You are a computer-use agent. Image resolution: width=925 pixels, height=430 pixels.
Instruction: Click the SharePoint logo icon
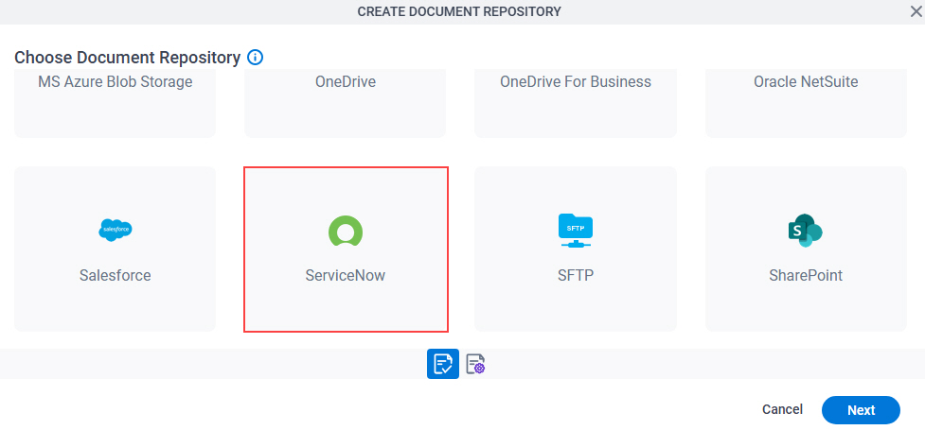pyautogui.click(x=806, y=231)
